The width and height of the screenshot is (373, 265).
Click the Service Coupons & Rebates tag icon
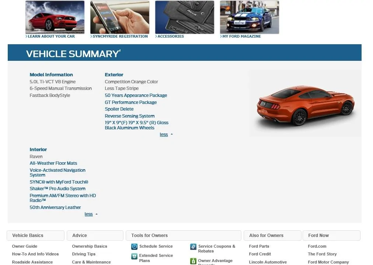[x=193, y=247]
